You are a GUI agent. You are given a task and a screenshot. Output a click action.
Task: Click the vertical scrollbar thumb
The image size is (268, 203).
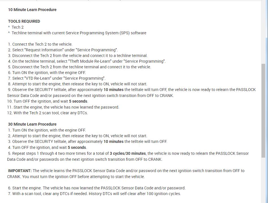click(x=263, y=111)
